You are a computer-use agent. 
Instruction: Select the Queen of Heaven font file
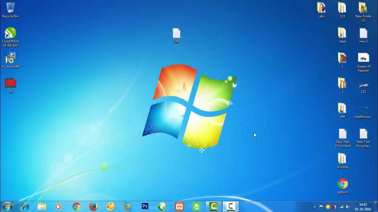(x=363, y=62)
